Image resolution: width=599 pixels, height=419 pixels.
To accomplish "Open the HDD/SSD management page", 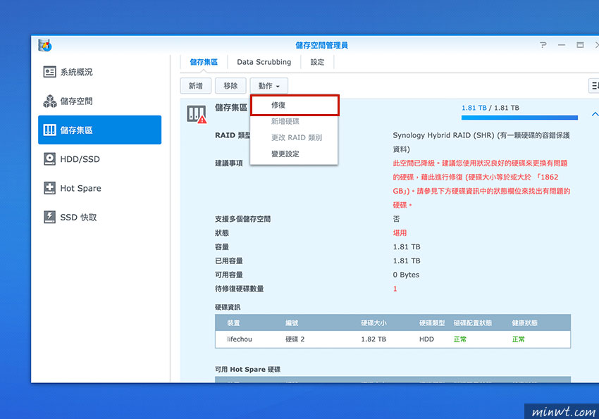I will coord(72,158).
